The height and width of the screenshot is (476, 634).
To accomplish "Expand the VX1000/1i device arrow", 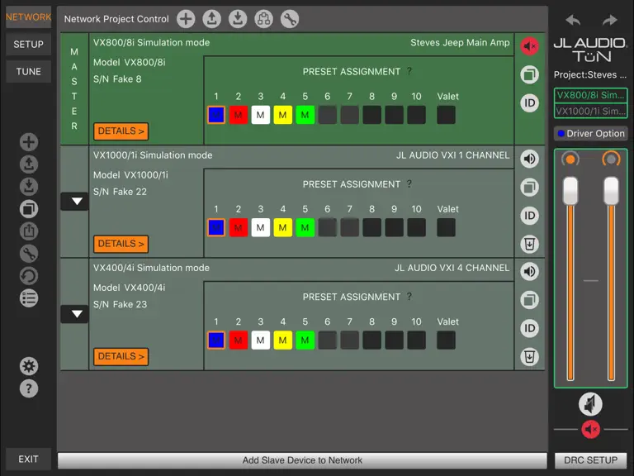I will pos(75,201).
